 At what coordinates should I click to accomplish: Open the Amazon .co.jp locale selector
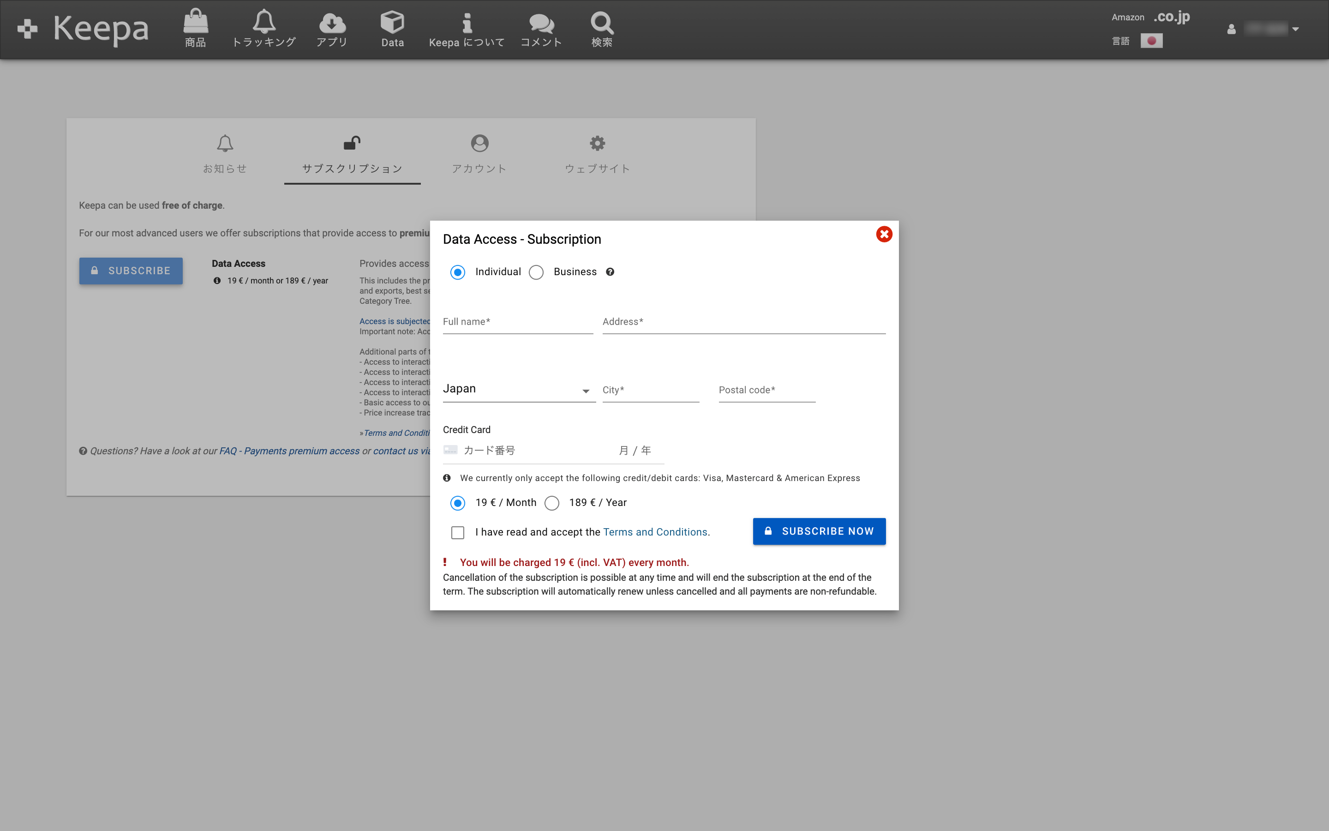tap(1171, 17)
